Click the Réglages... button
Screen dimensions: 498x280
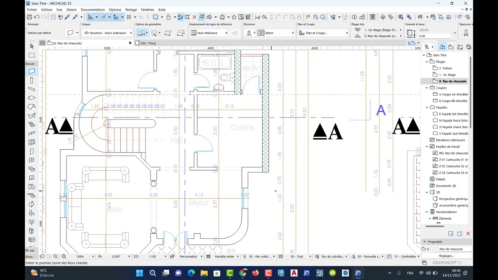[447, 256]
